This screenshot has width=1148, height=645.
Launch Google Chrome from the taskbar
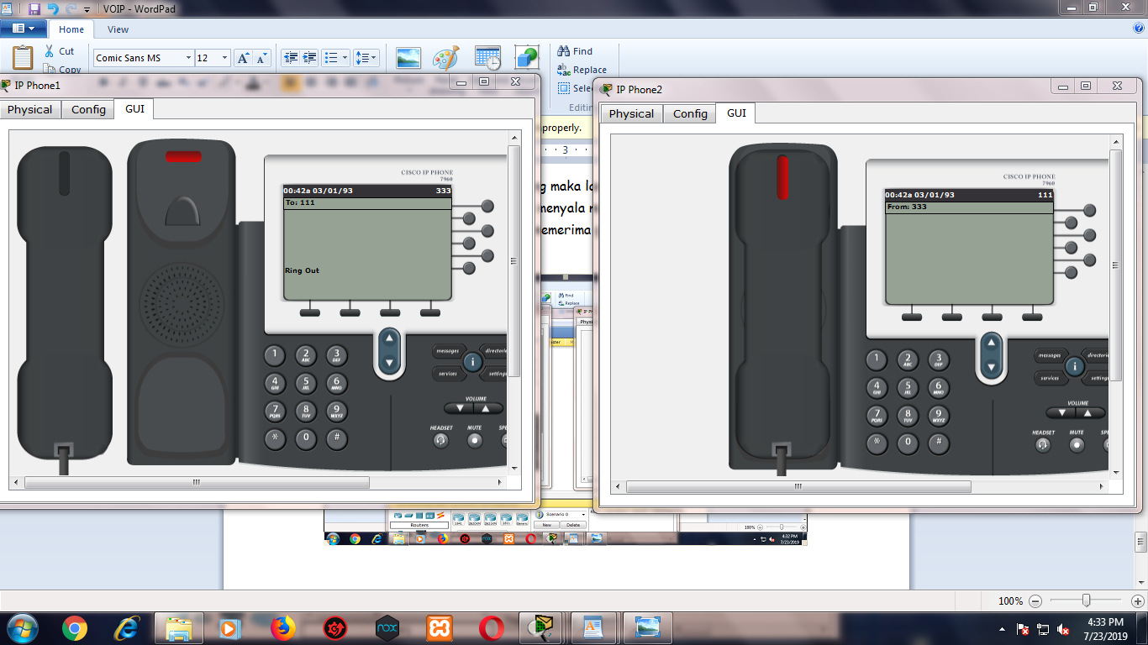(x=75, y=627)
